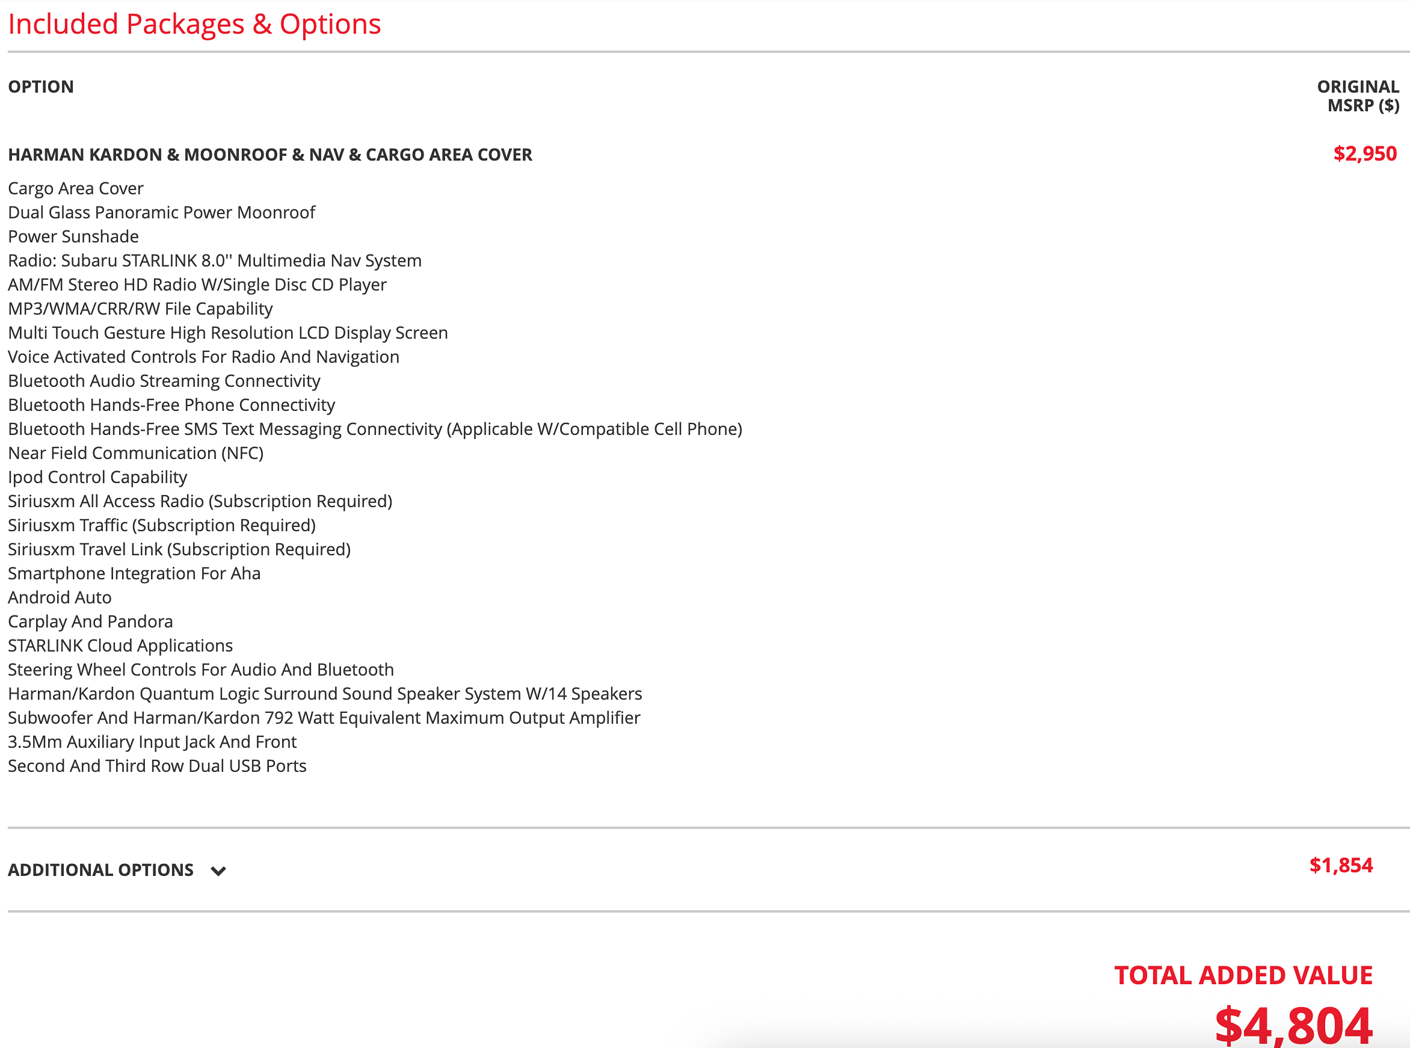Click the Original MSRP column header
Image resolution: width=1410 pixels, height=1048 pixels.
coord(1357,96)
